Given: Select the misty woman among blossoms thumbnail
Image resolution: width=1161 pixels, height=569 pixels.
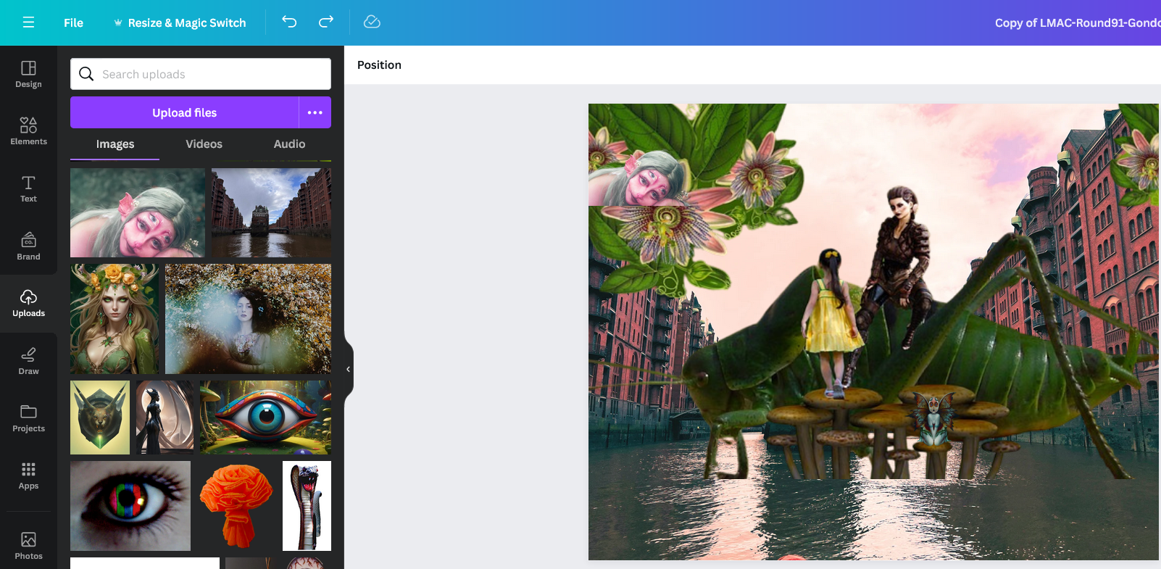Looking at the screenshot, I should pos(248,319).
